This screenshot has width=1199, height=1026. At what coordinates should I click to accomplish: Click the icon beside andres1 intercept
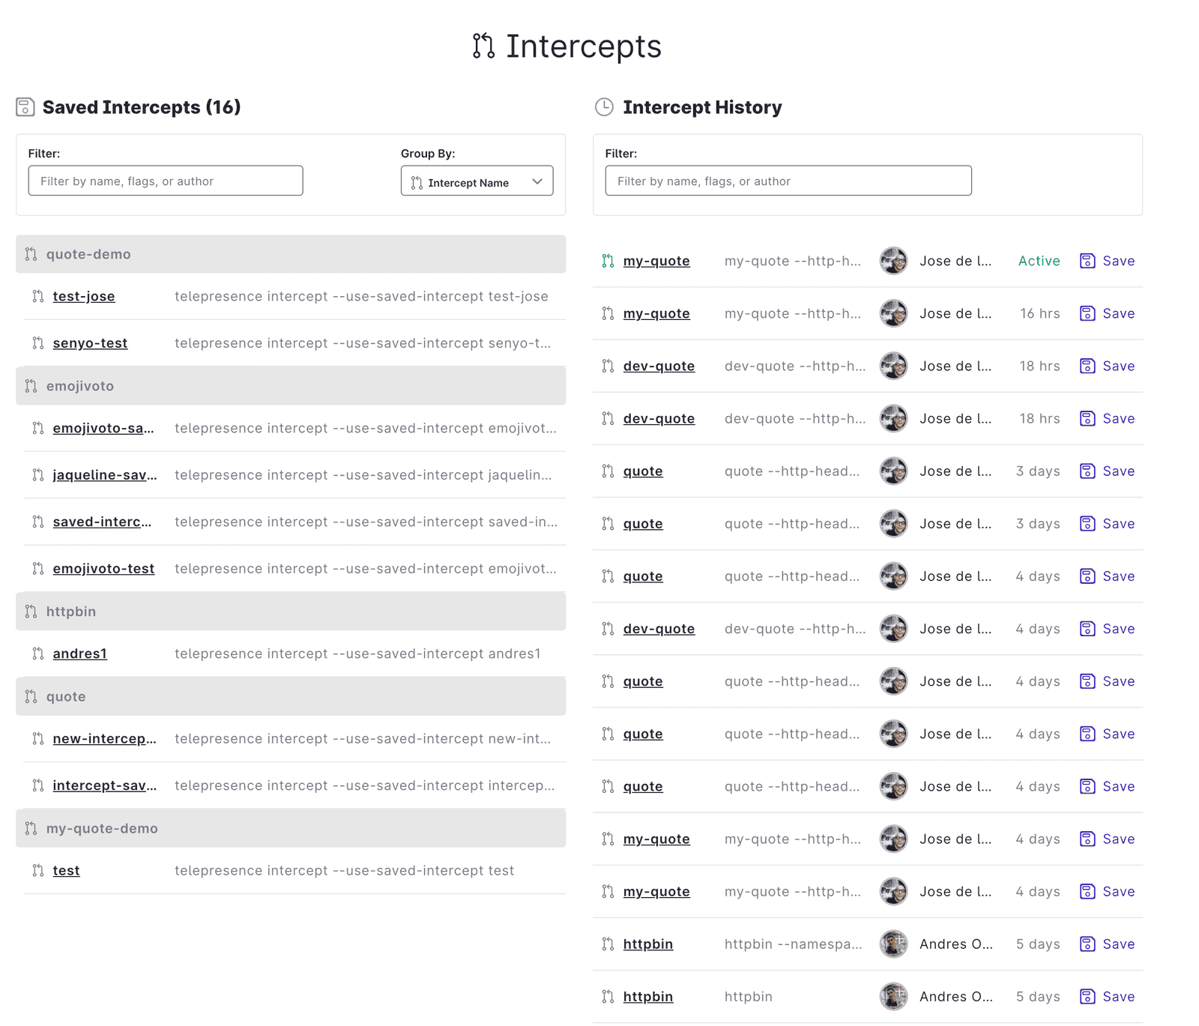38,654
